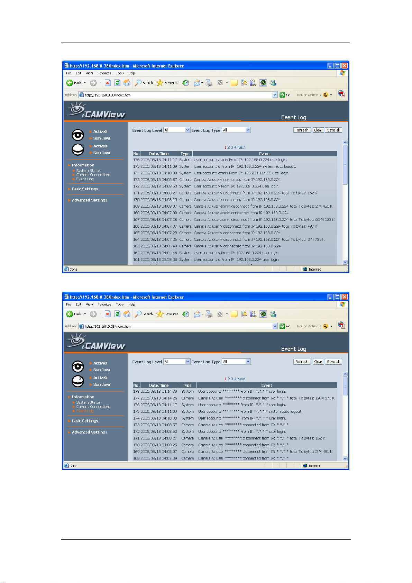This screenshot has width=412, height=583.
Task: Open Event Log Type dropdown in lower window
Action: (236, 362)
